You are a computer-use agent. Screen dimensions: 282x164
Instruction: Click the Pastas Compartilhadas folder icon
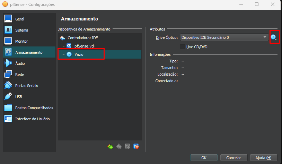click(8, 107)
